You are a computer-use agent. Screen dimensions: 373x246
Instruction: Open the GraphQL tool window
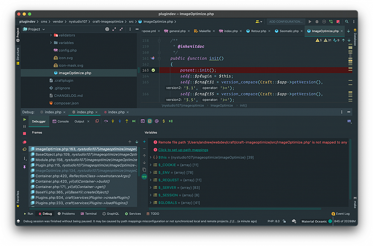pos(111,214)
